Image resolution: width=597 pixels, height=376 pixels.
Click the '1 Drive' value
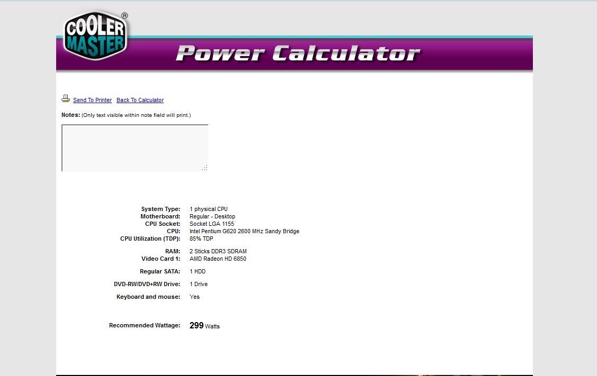[x=199, y=285]
